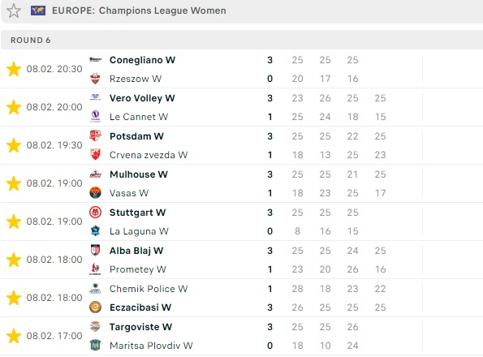Open Stuttgart vs La Laguna final score
Screen dimensions: 483x357
click(270, 222)
